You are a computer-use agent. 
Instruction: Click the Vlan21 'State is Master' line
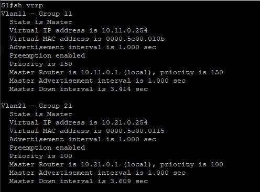tap(41, 114)
